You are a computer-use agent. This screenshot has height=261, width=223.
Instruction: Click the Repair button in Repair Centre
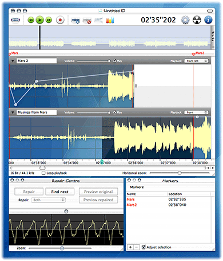(x=29, y=192)
